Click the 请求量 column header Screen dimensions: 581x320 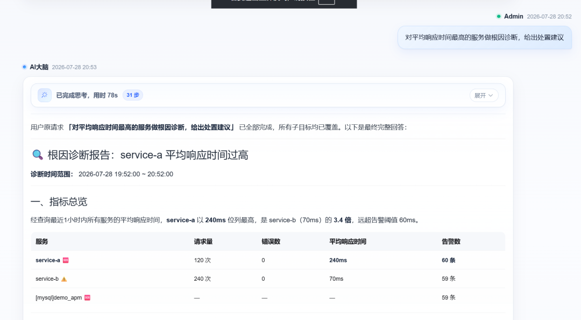click(203, 241)
